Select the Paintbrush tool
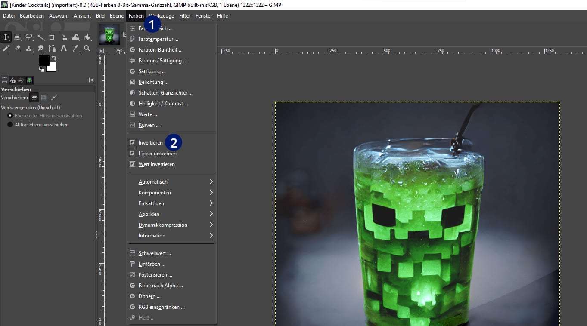Image resolution: width=587 pixels, height=326 pixels. click(x=6, y=49)
